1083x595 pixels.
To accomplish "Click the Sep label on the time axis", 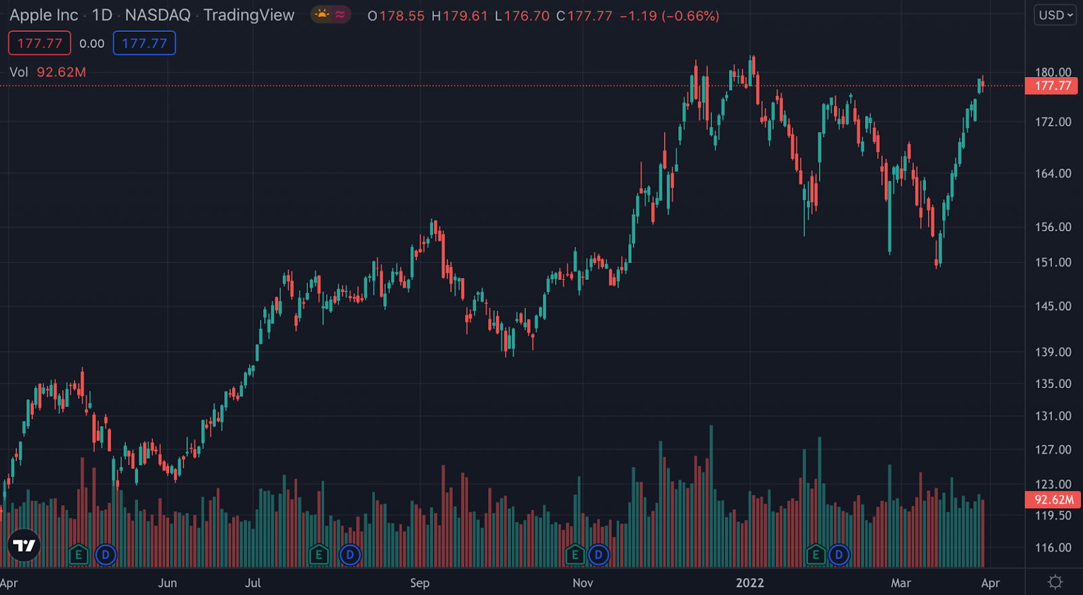I will pos(420,583).
